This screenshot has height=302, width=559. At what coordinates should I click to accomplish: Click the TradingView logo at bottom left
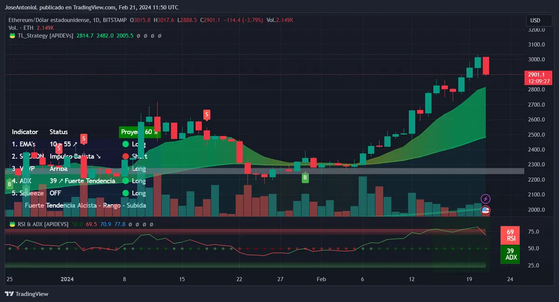pyautogui.click(x=27, y=294)
